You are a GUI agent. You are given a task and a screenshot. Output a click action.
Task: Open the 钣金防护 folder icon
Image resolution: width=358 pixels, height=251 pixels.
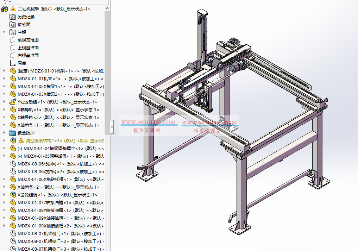[12, 133]
